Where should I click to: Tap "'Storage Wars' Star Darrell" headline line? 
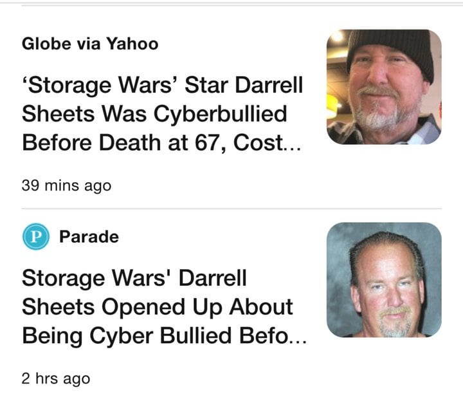pos(162,84)
